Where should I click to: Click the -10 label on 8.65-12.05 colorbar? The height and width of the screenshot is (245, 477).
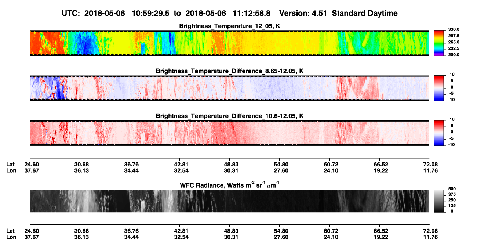coord(451,100)
